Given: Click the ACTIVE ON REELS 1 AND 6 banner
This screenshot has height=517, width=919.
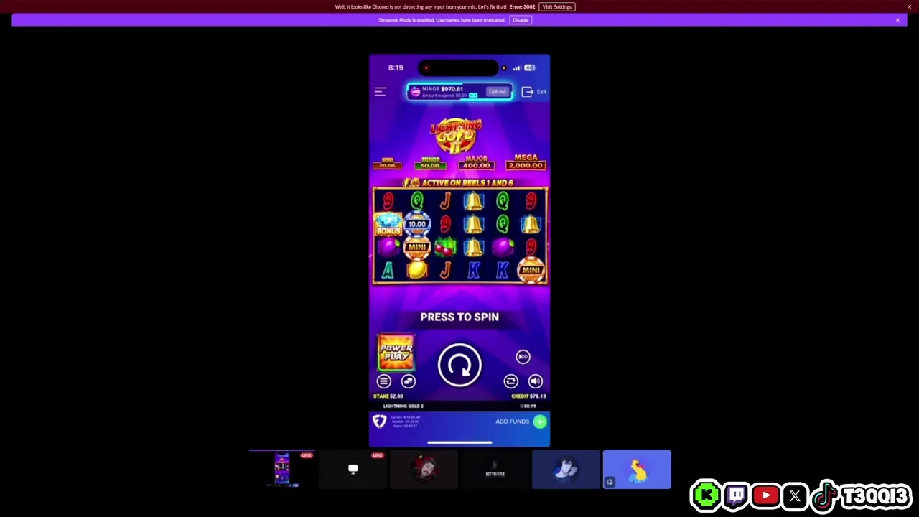Looking at the screenshot, I should pos(459,182).
